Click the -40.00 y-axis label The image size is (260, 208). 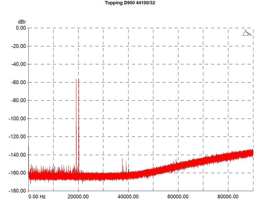coord(18,64)
